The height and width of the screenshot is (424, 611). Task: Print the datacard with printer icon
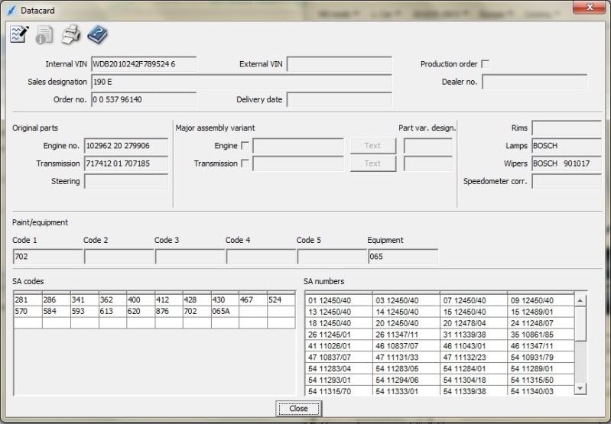coord(71,35)
